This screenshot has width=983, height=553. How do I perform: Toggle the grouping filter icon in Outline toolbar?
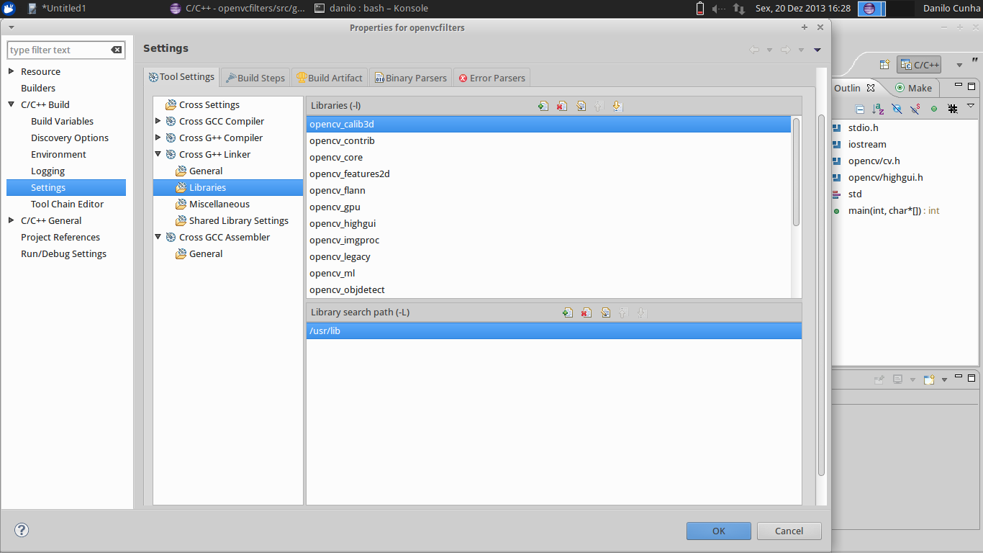953,109
